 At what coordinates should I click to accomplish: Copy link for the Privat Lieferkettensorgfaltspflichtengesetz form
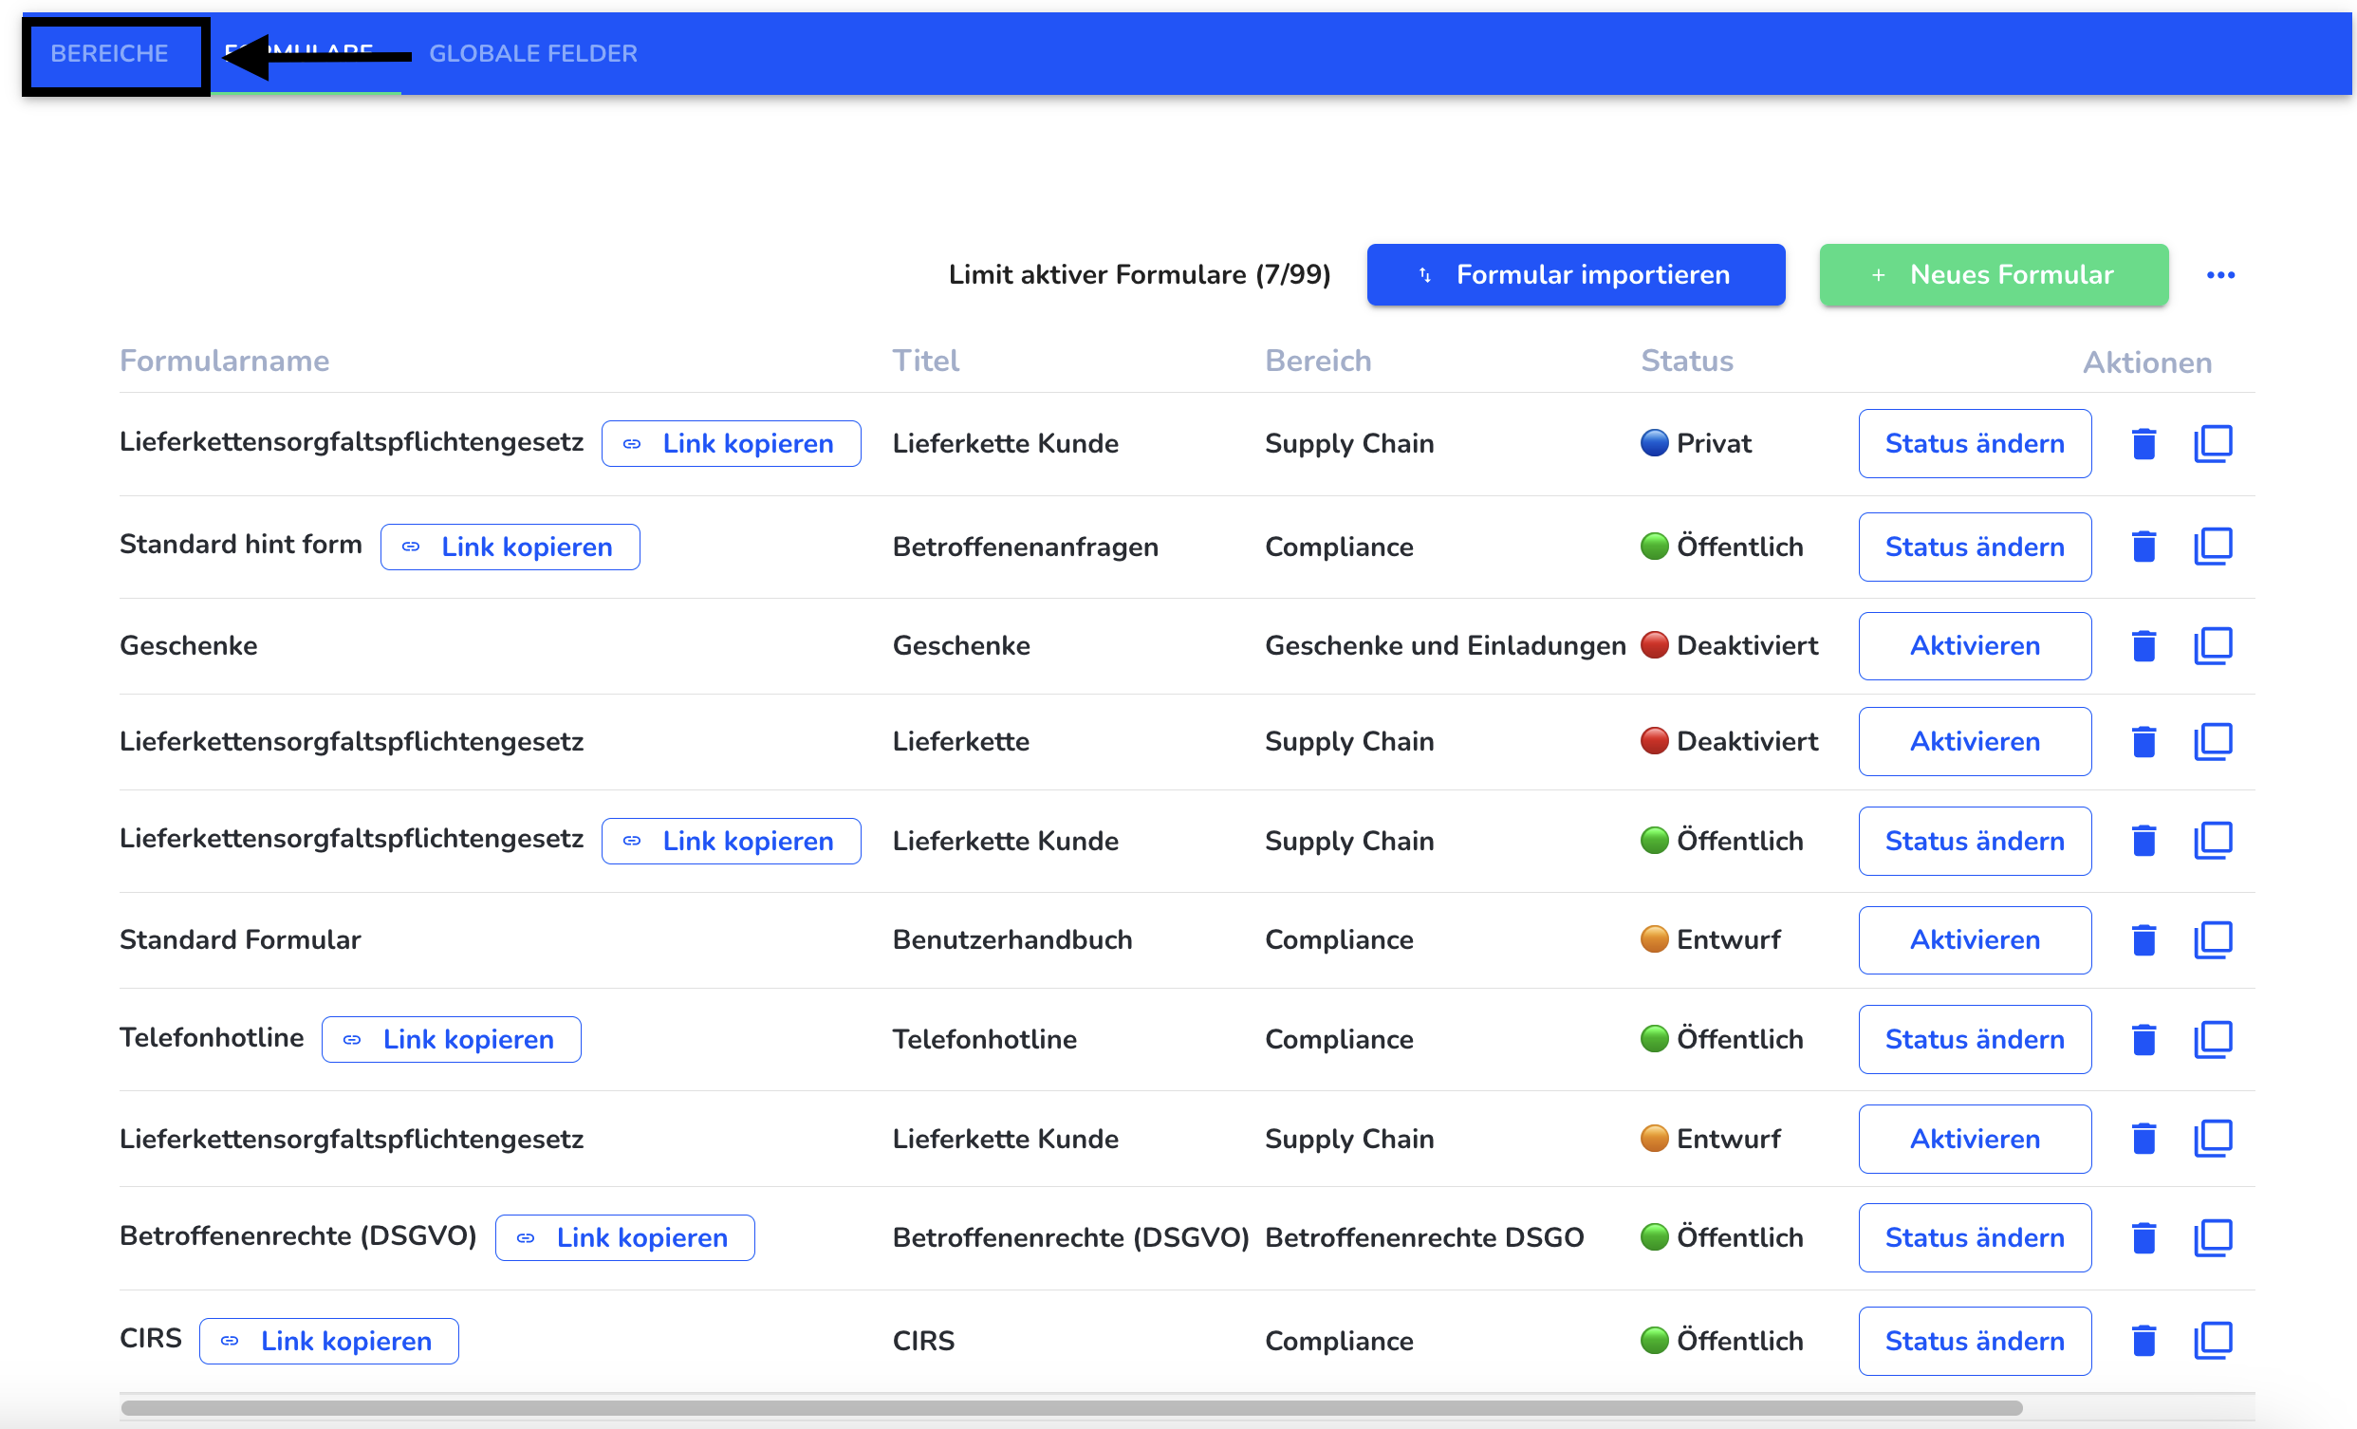[731, 444]
